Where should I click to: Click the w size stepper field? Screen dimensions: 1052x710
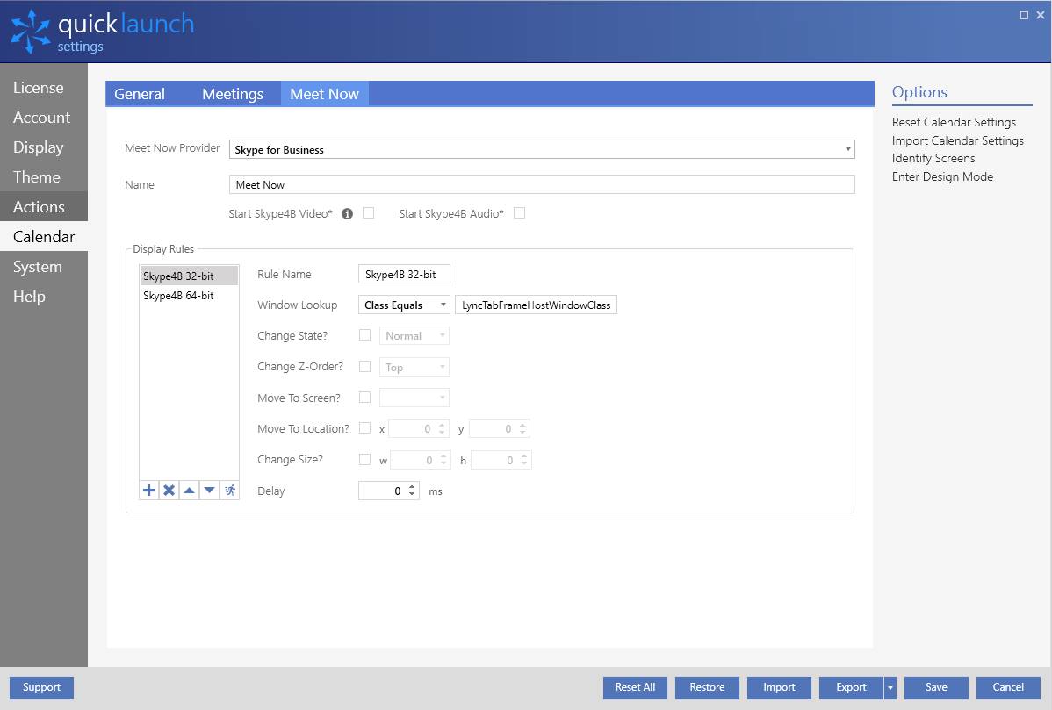420,461
